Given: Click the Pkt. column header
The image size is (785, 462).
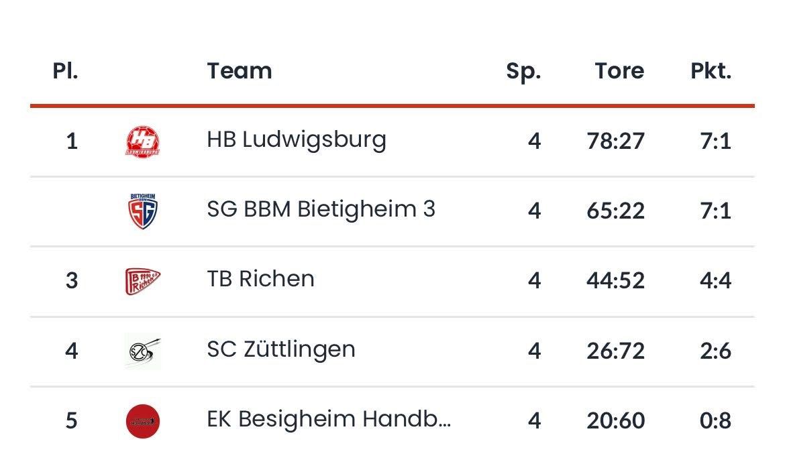Looking at the screenshot, I should click(x=711, y=71).
